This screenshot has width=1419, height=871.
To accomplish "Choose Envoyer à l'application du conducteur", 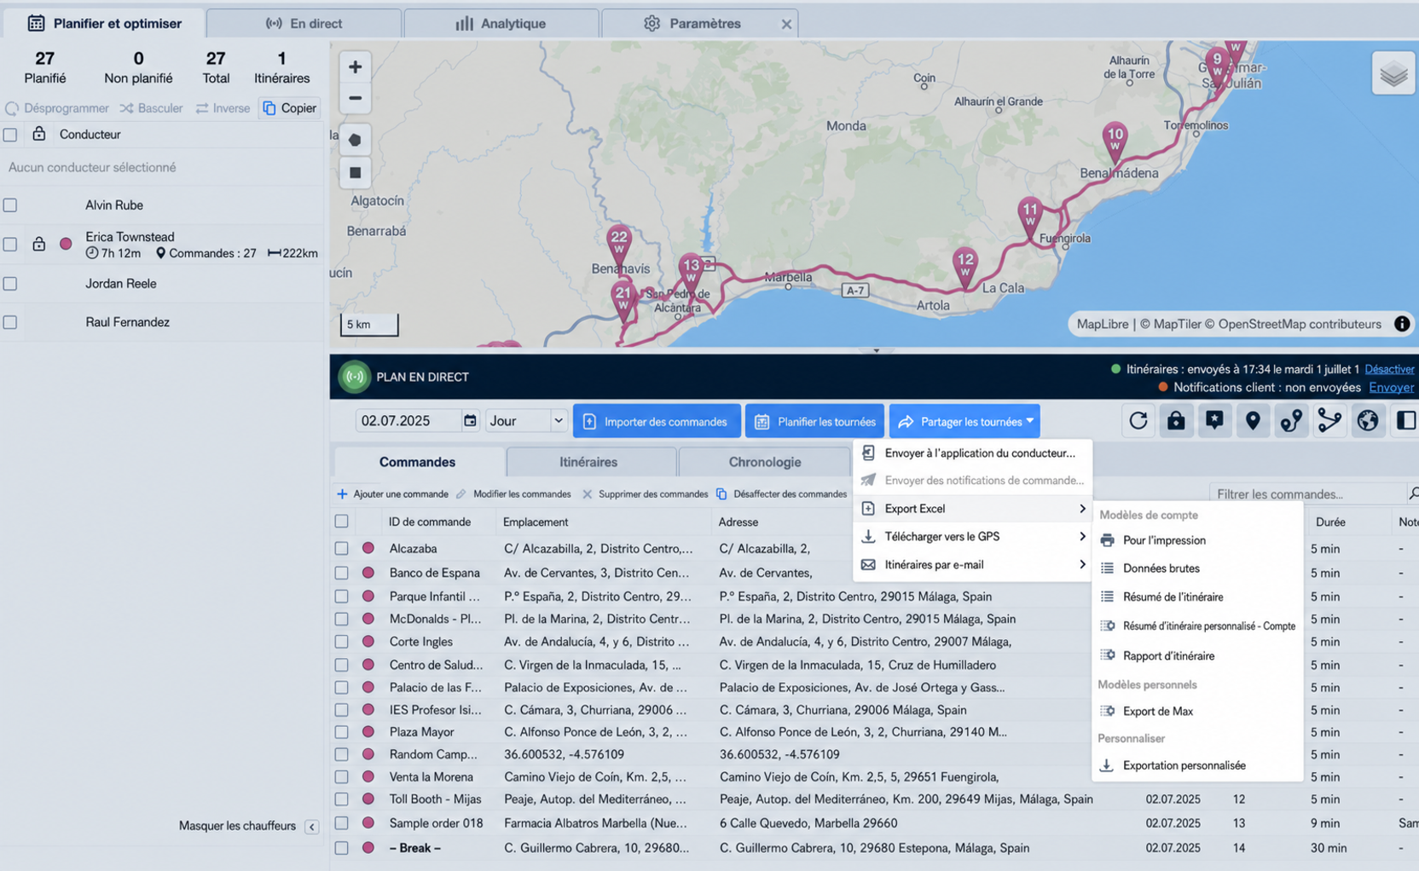I will click(973, 453).
